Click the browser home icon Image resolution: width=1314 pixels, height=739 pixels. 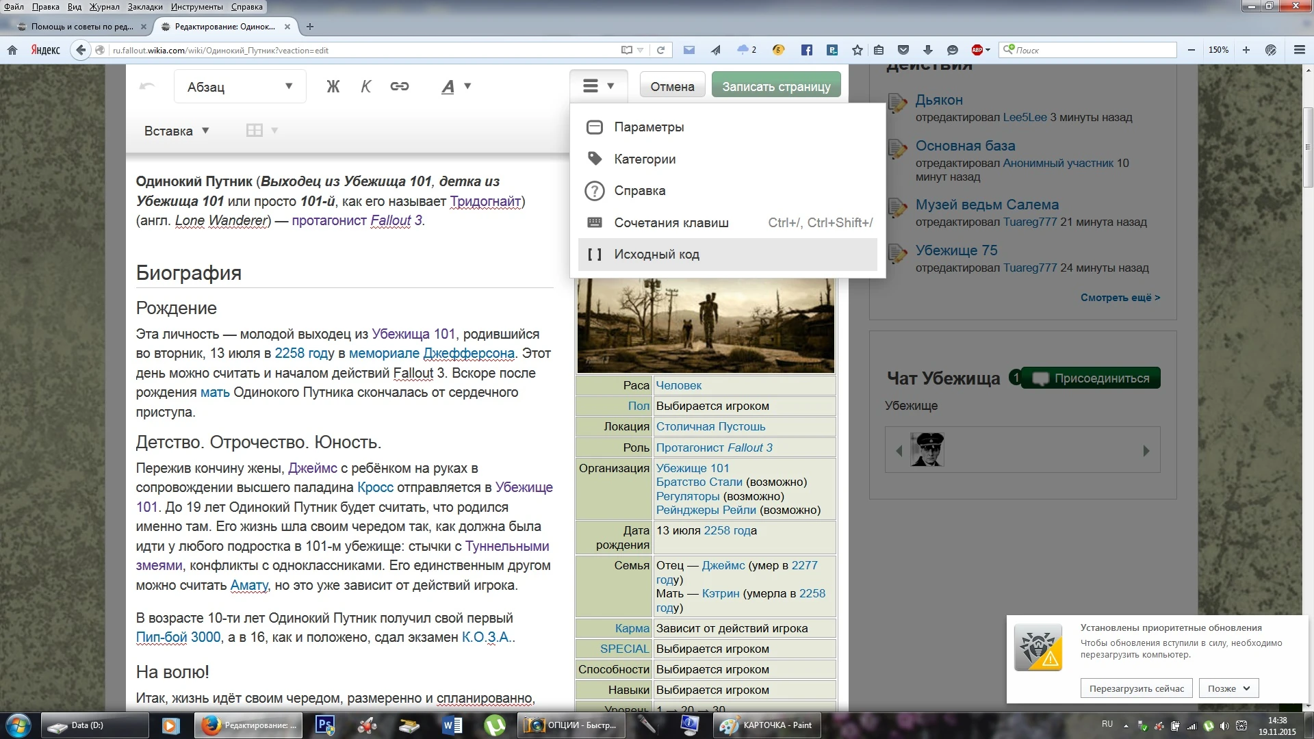coord(12,50)
